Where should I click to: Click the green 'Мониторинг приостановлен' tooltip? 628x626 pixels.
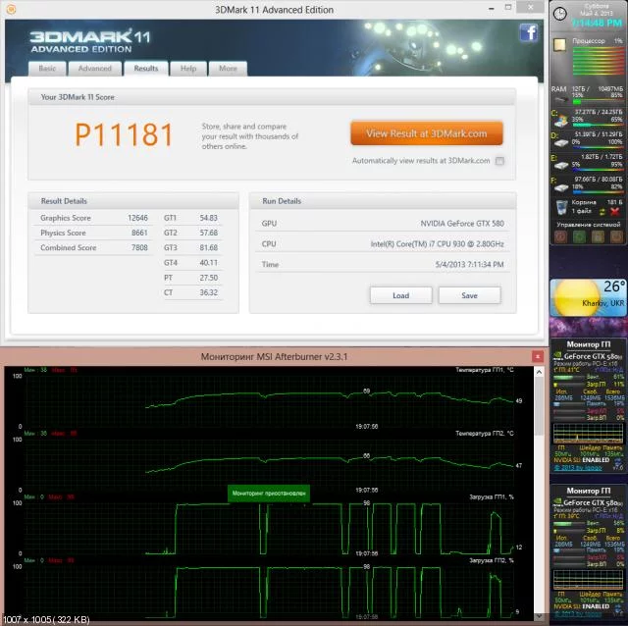click(x=269, y=494)
